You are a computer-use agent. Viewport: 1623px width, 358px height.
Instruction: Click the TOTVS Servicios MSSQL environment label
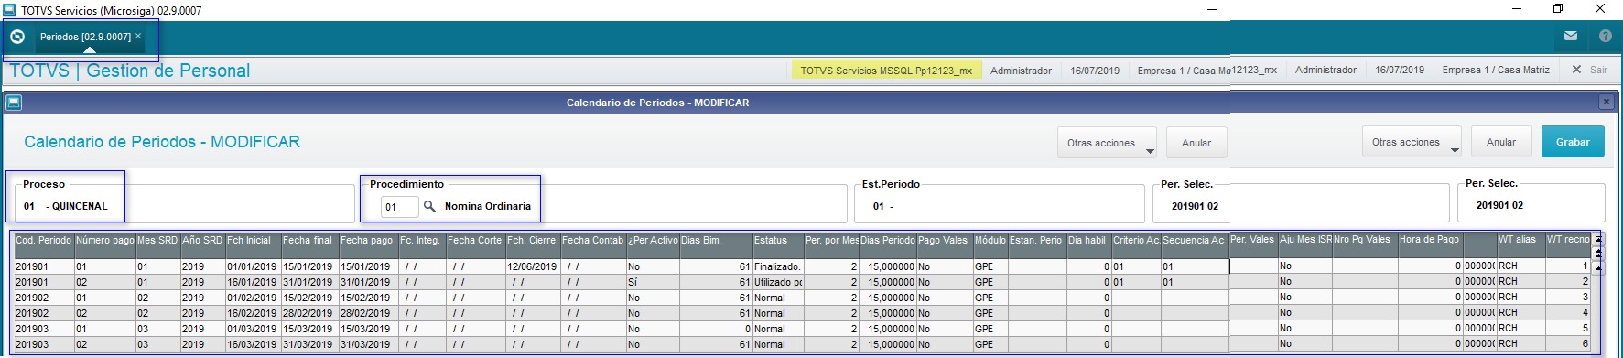[886, 71]
